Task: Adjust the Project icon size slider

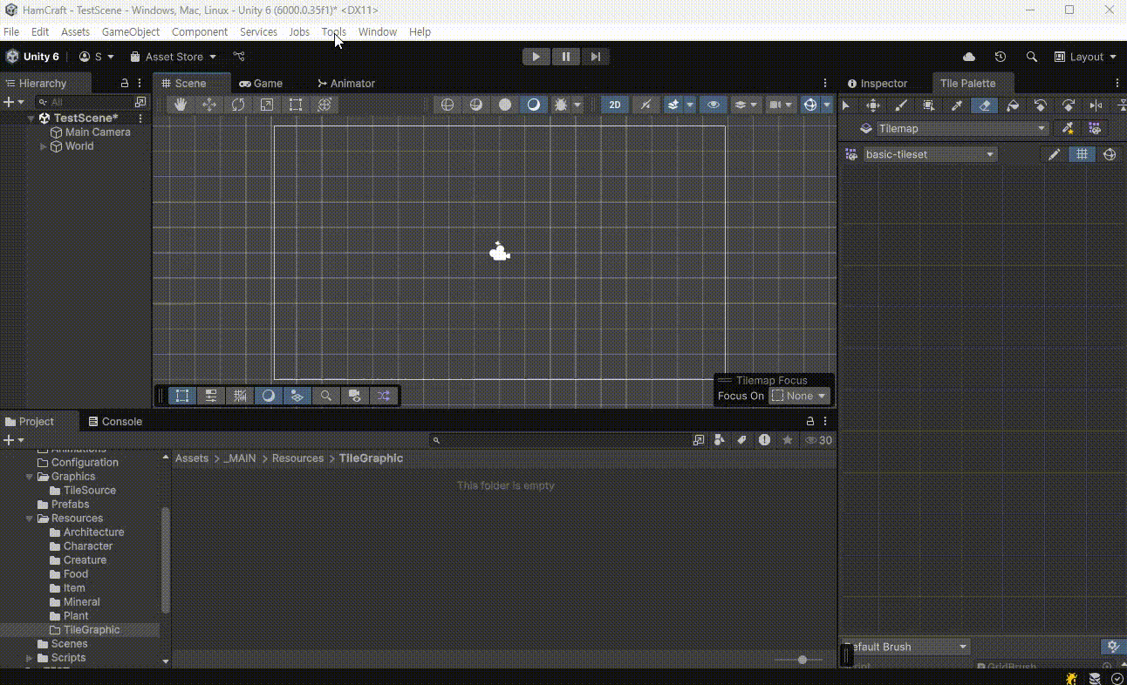Action: [x=803, y=660]
